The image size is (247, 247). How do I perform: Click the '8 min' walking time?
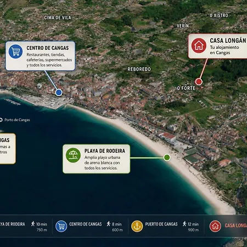coord(117,224)
